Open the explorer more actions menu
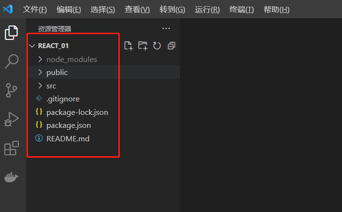 [x=166, y=28]
